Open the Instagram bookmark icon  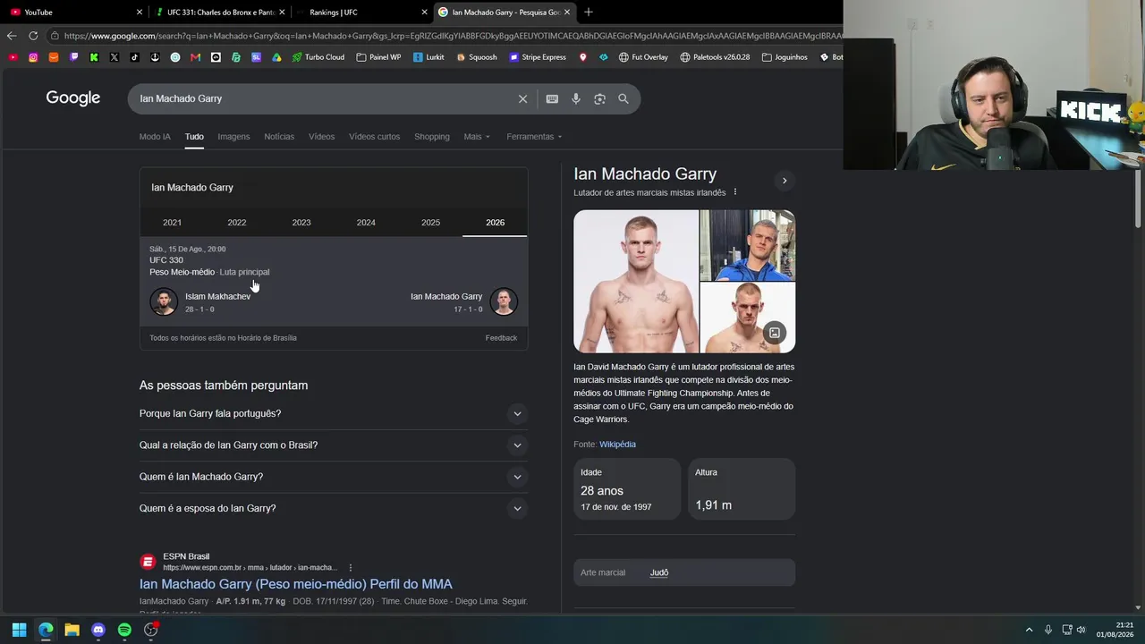point(33,57)
